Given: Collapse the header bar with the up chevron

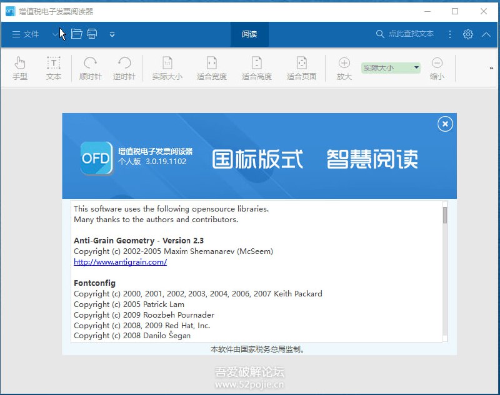Looking at the screenshot, I should pyautogui.click(x=486, y=34).
